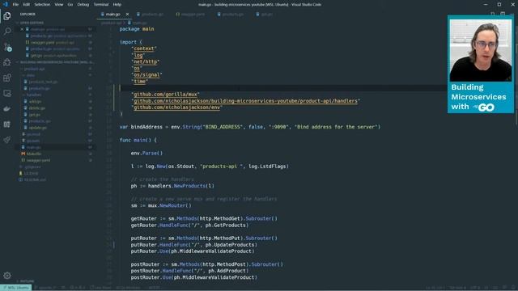Open the Debug menu
518x291 pixels.
click(x=83, y=4)
